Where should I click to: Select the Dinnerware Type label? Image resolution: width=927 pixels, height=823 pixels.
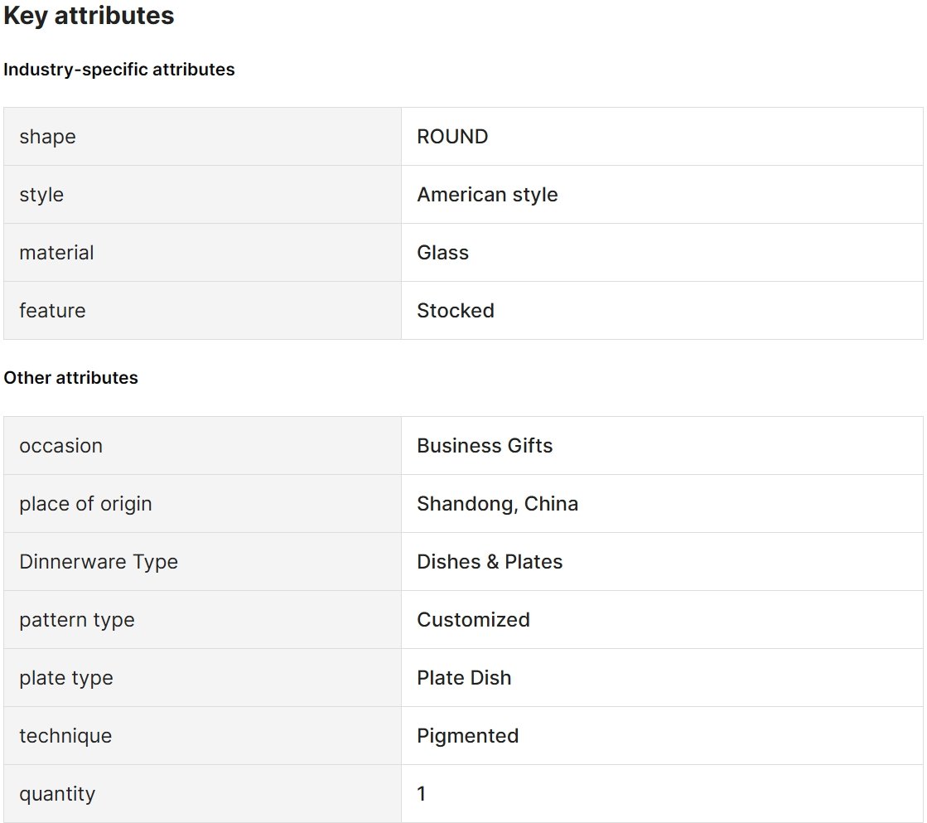[98, 561]
